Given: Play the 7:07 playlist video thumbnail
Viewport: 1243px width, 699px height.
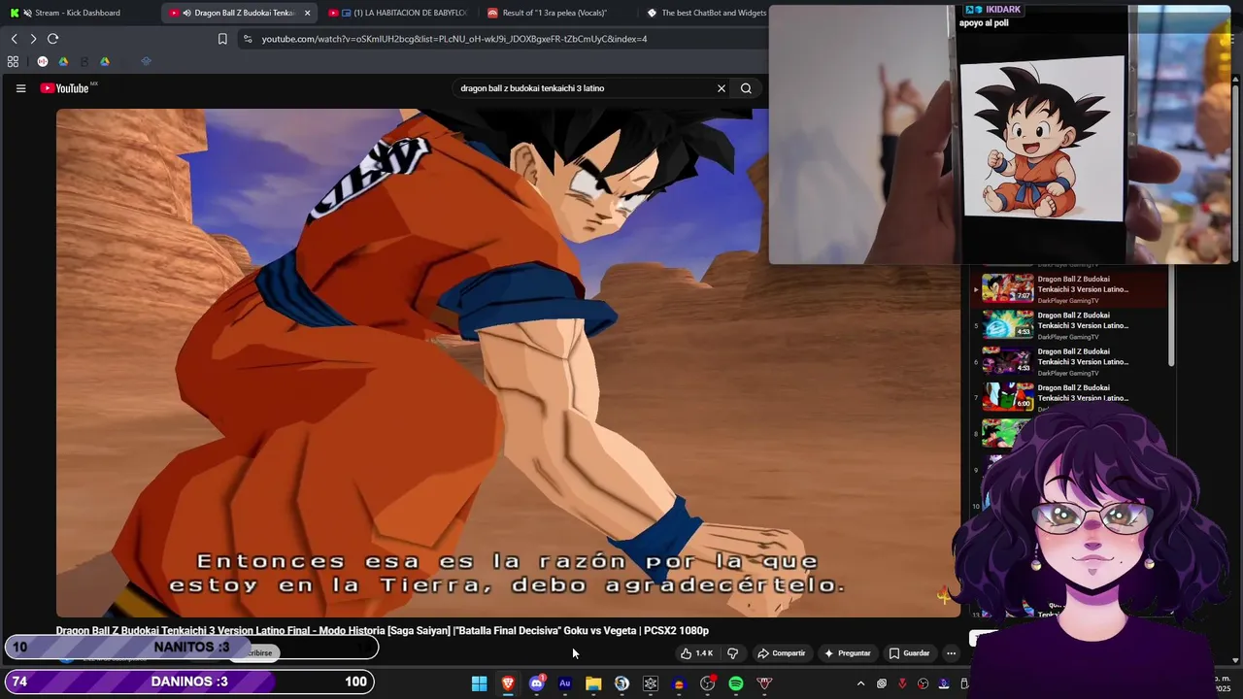Looking at the screenshot, I should pos(1007,289).
